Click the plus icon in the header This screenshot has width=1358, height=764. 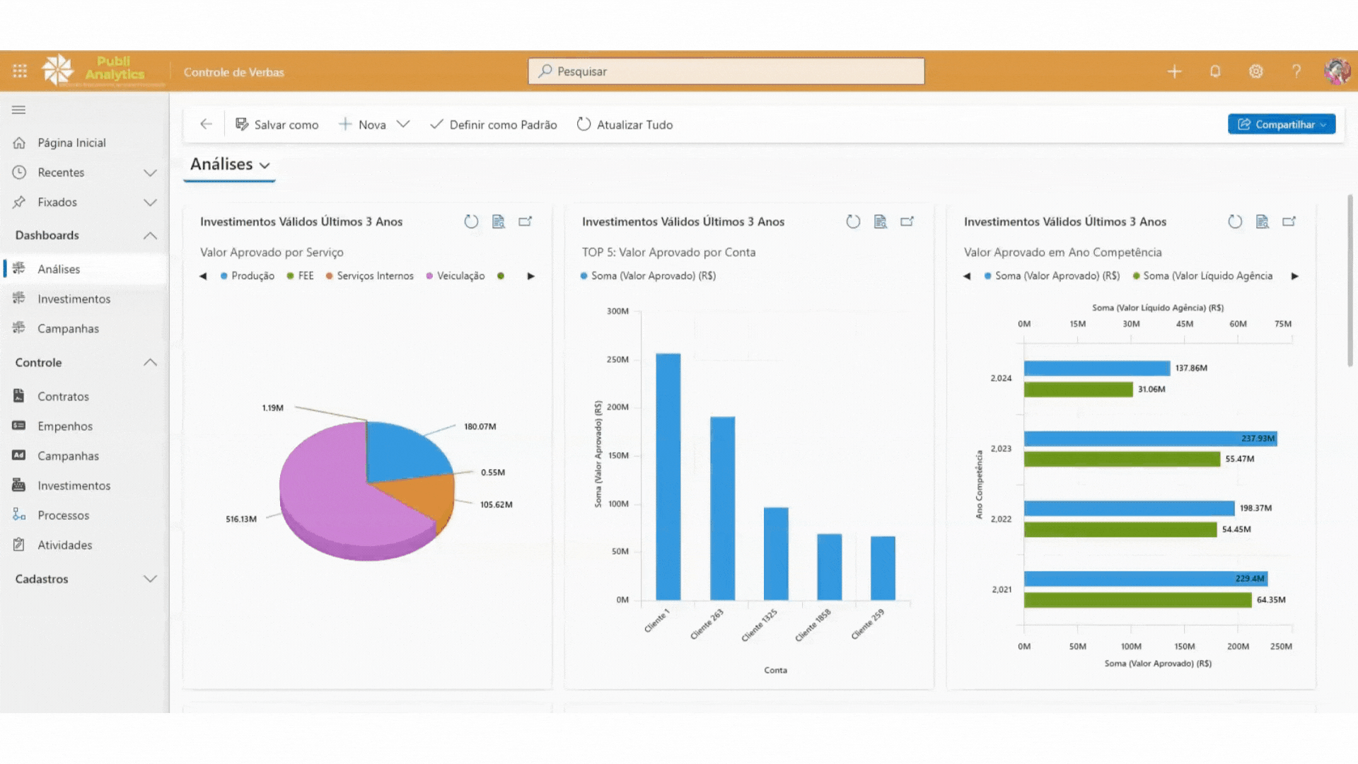coord(1174,71)
